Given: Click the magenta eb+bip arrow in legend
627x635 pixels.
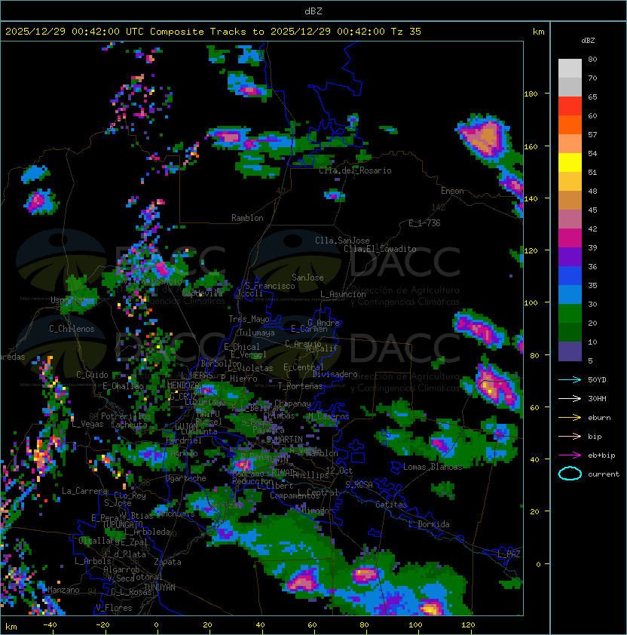Looking at the screenshot, I should [570, 456].
